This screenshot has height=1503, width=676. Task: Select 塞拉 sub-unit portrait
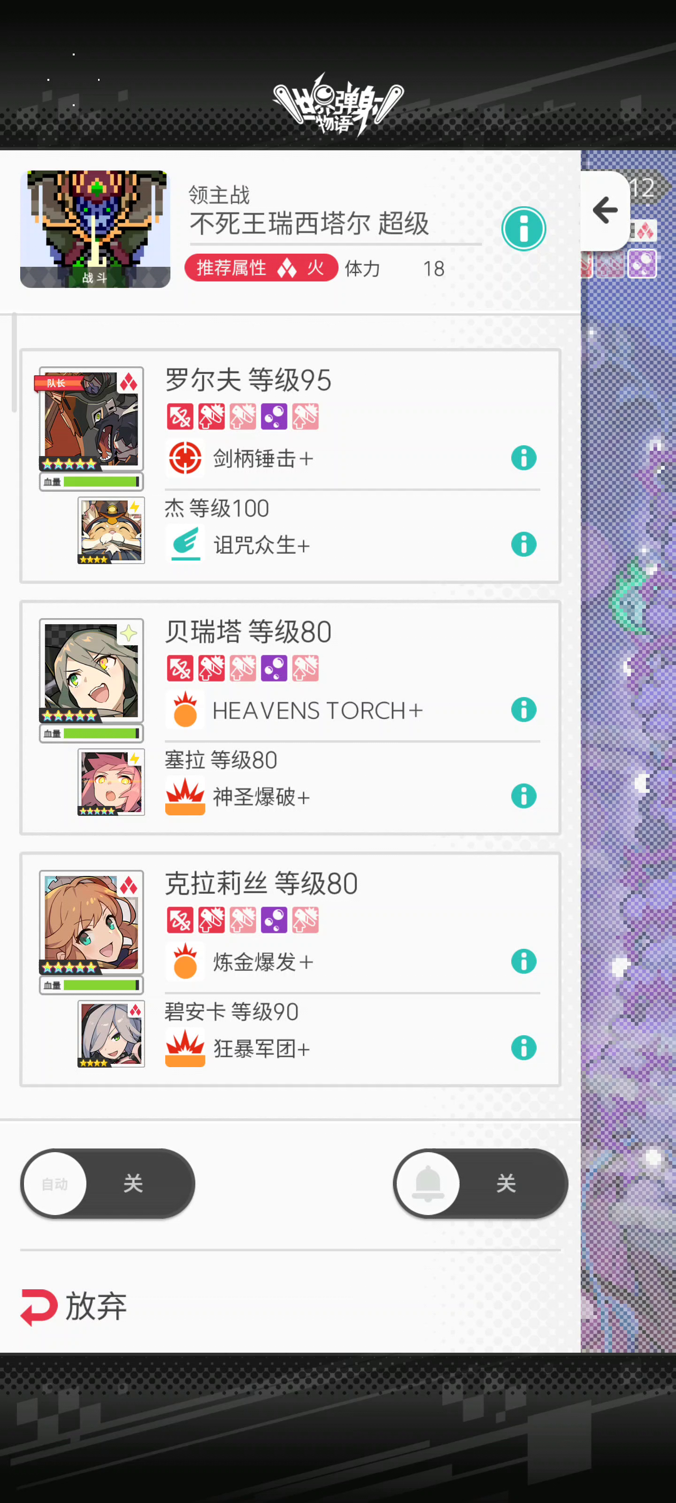(x=111, y=782)
